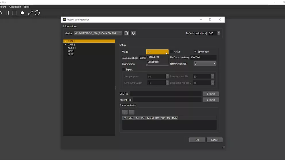Image resolution: width=285 pixels, height=160 pixels.
Task: Select LIN 1 in channel tree
Action: pos(71,51)
